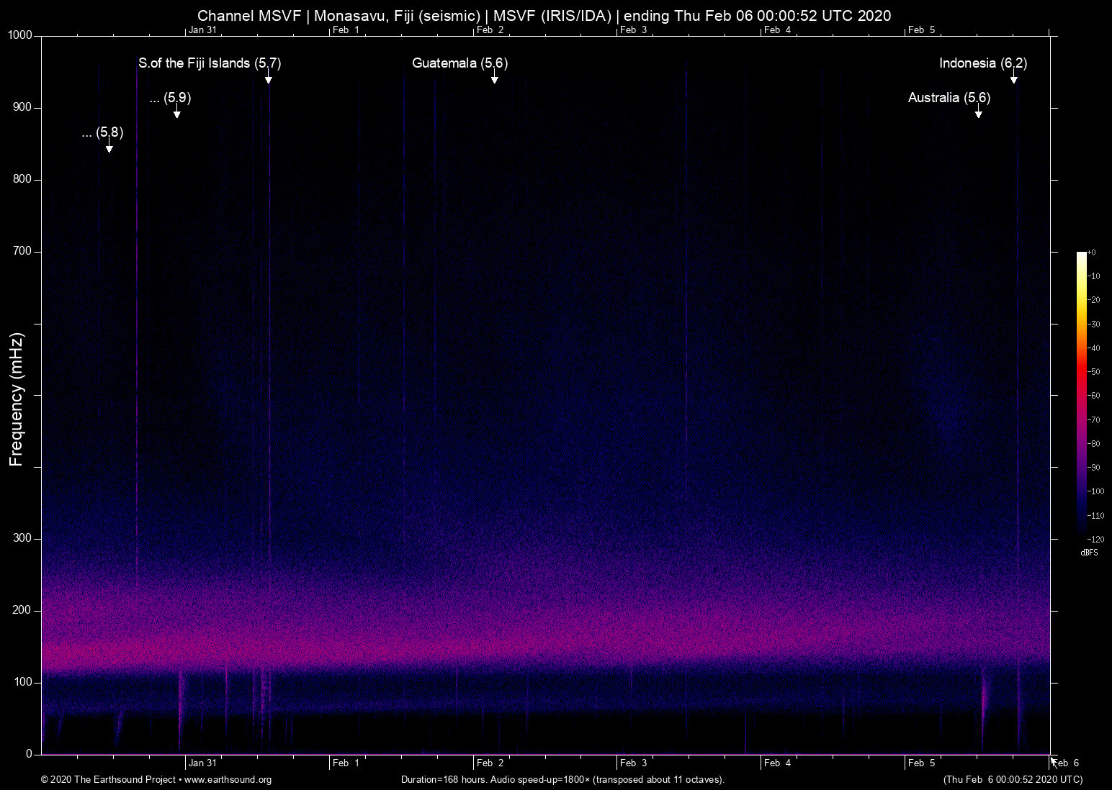Click the '-120' value on the color scale
This screenshot has width=1112, height=790.
click(x=1095, y=539)
